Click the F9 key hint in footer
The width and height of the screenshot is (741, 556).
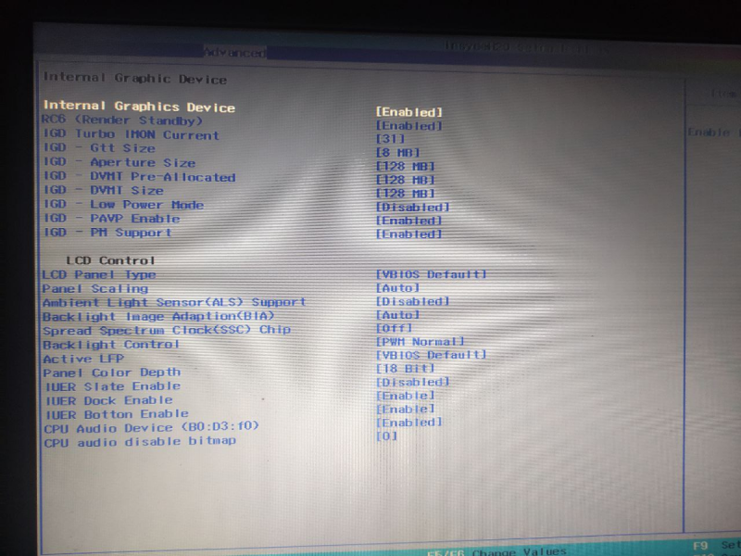(x=700, y=547)
